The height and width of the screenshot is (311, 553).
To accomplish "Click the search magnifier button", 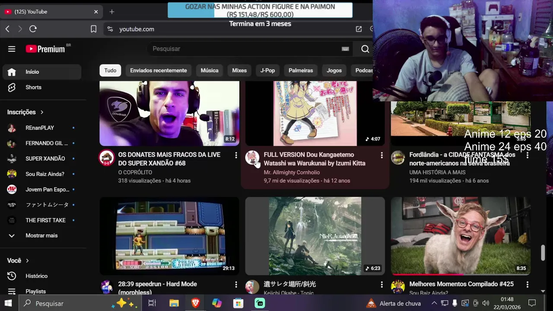I will pos(365,49).
